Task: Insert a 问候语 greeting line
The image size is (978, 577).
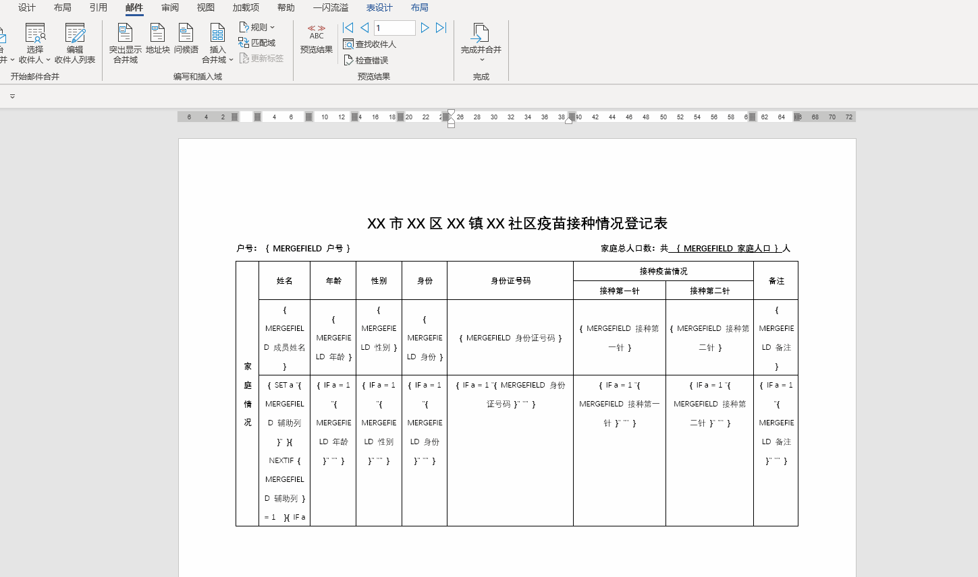Action: 186,39
